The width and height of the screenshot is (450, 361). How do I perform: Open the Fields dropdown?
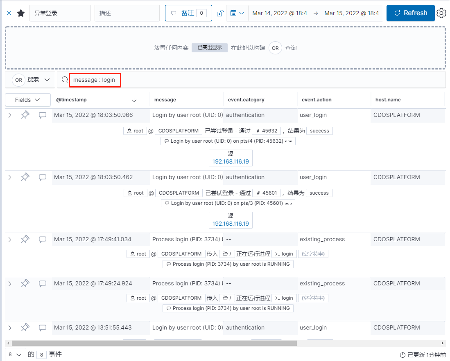27,100
